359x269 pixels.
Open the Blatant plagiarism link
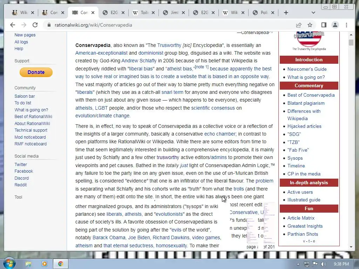pos(306,103)
